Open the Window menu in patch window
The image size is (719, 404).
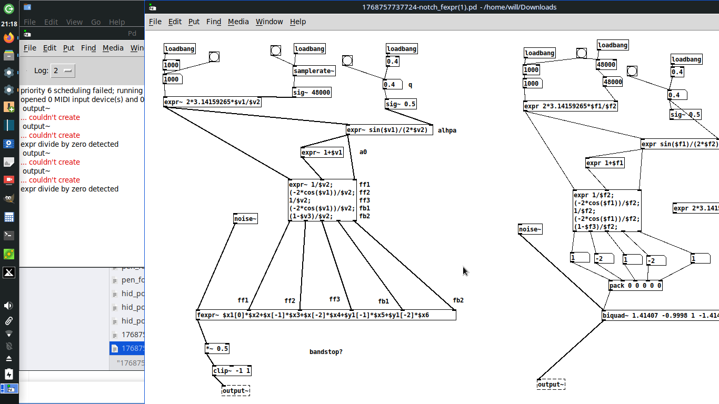[x=269, y=22]
